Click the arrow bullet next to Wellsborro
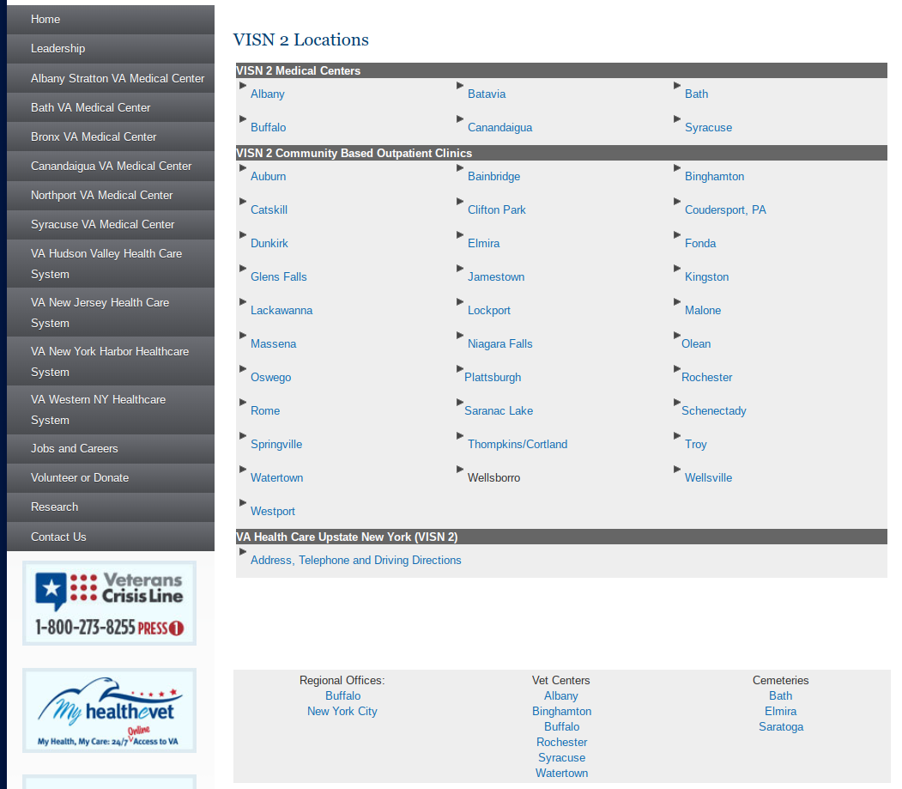Image resolution: width=902 pixels, height=789 pixels. coord(460,469)
